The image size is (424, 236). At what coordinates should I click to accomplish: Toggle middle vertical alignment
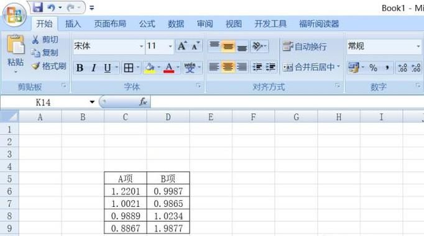(228, 46)
